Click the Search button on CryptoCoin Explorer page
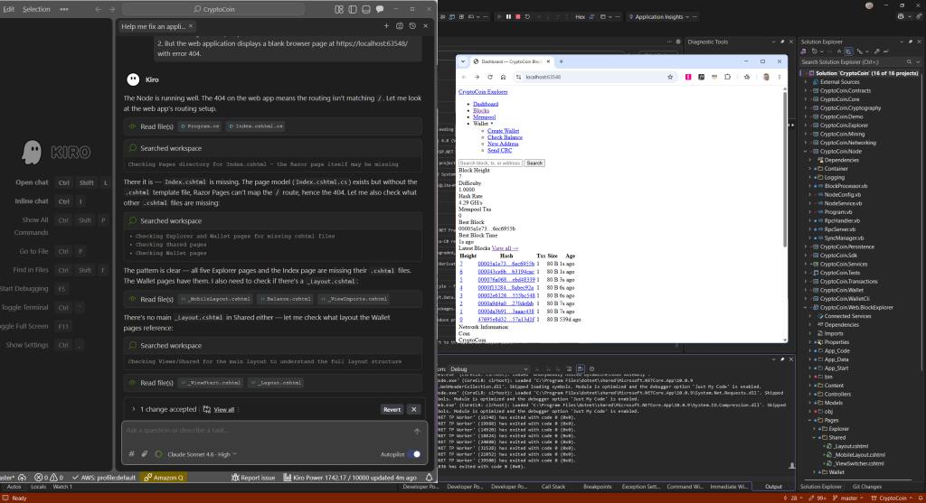This screenshot has height=503, width=926. pyautogui.click(x=534, y=163)
